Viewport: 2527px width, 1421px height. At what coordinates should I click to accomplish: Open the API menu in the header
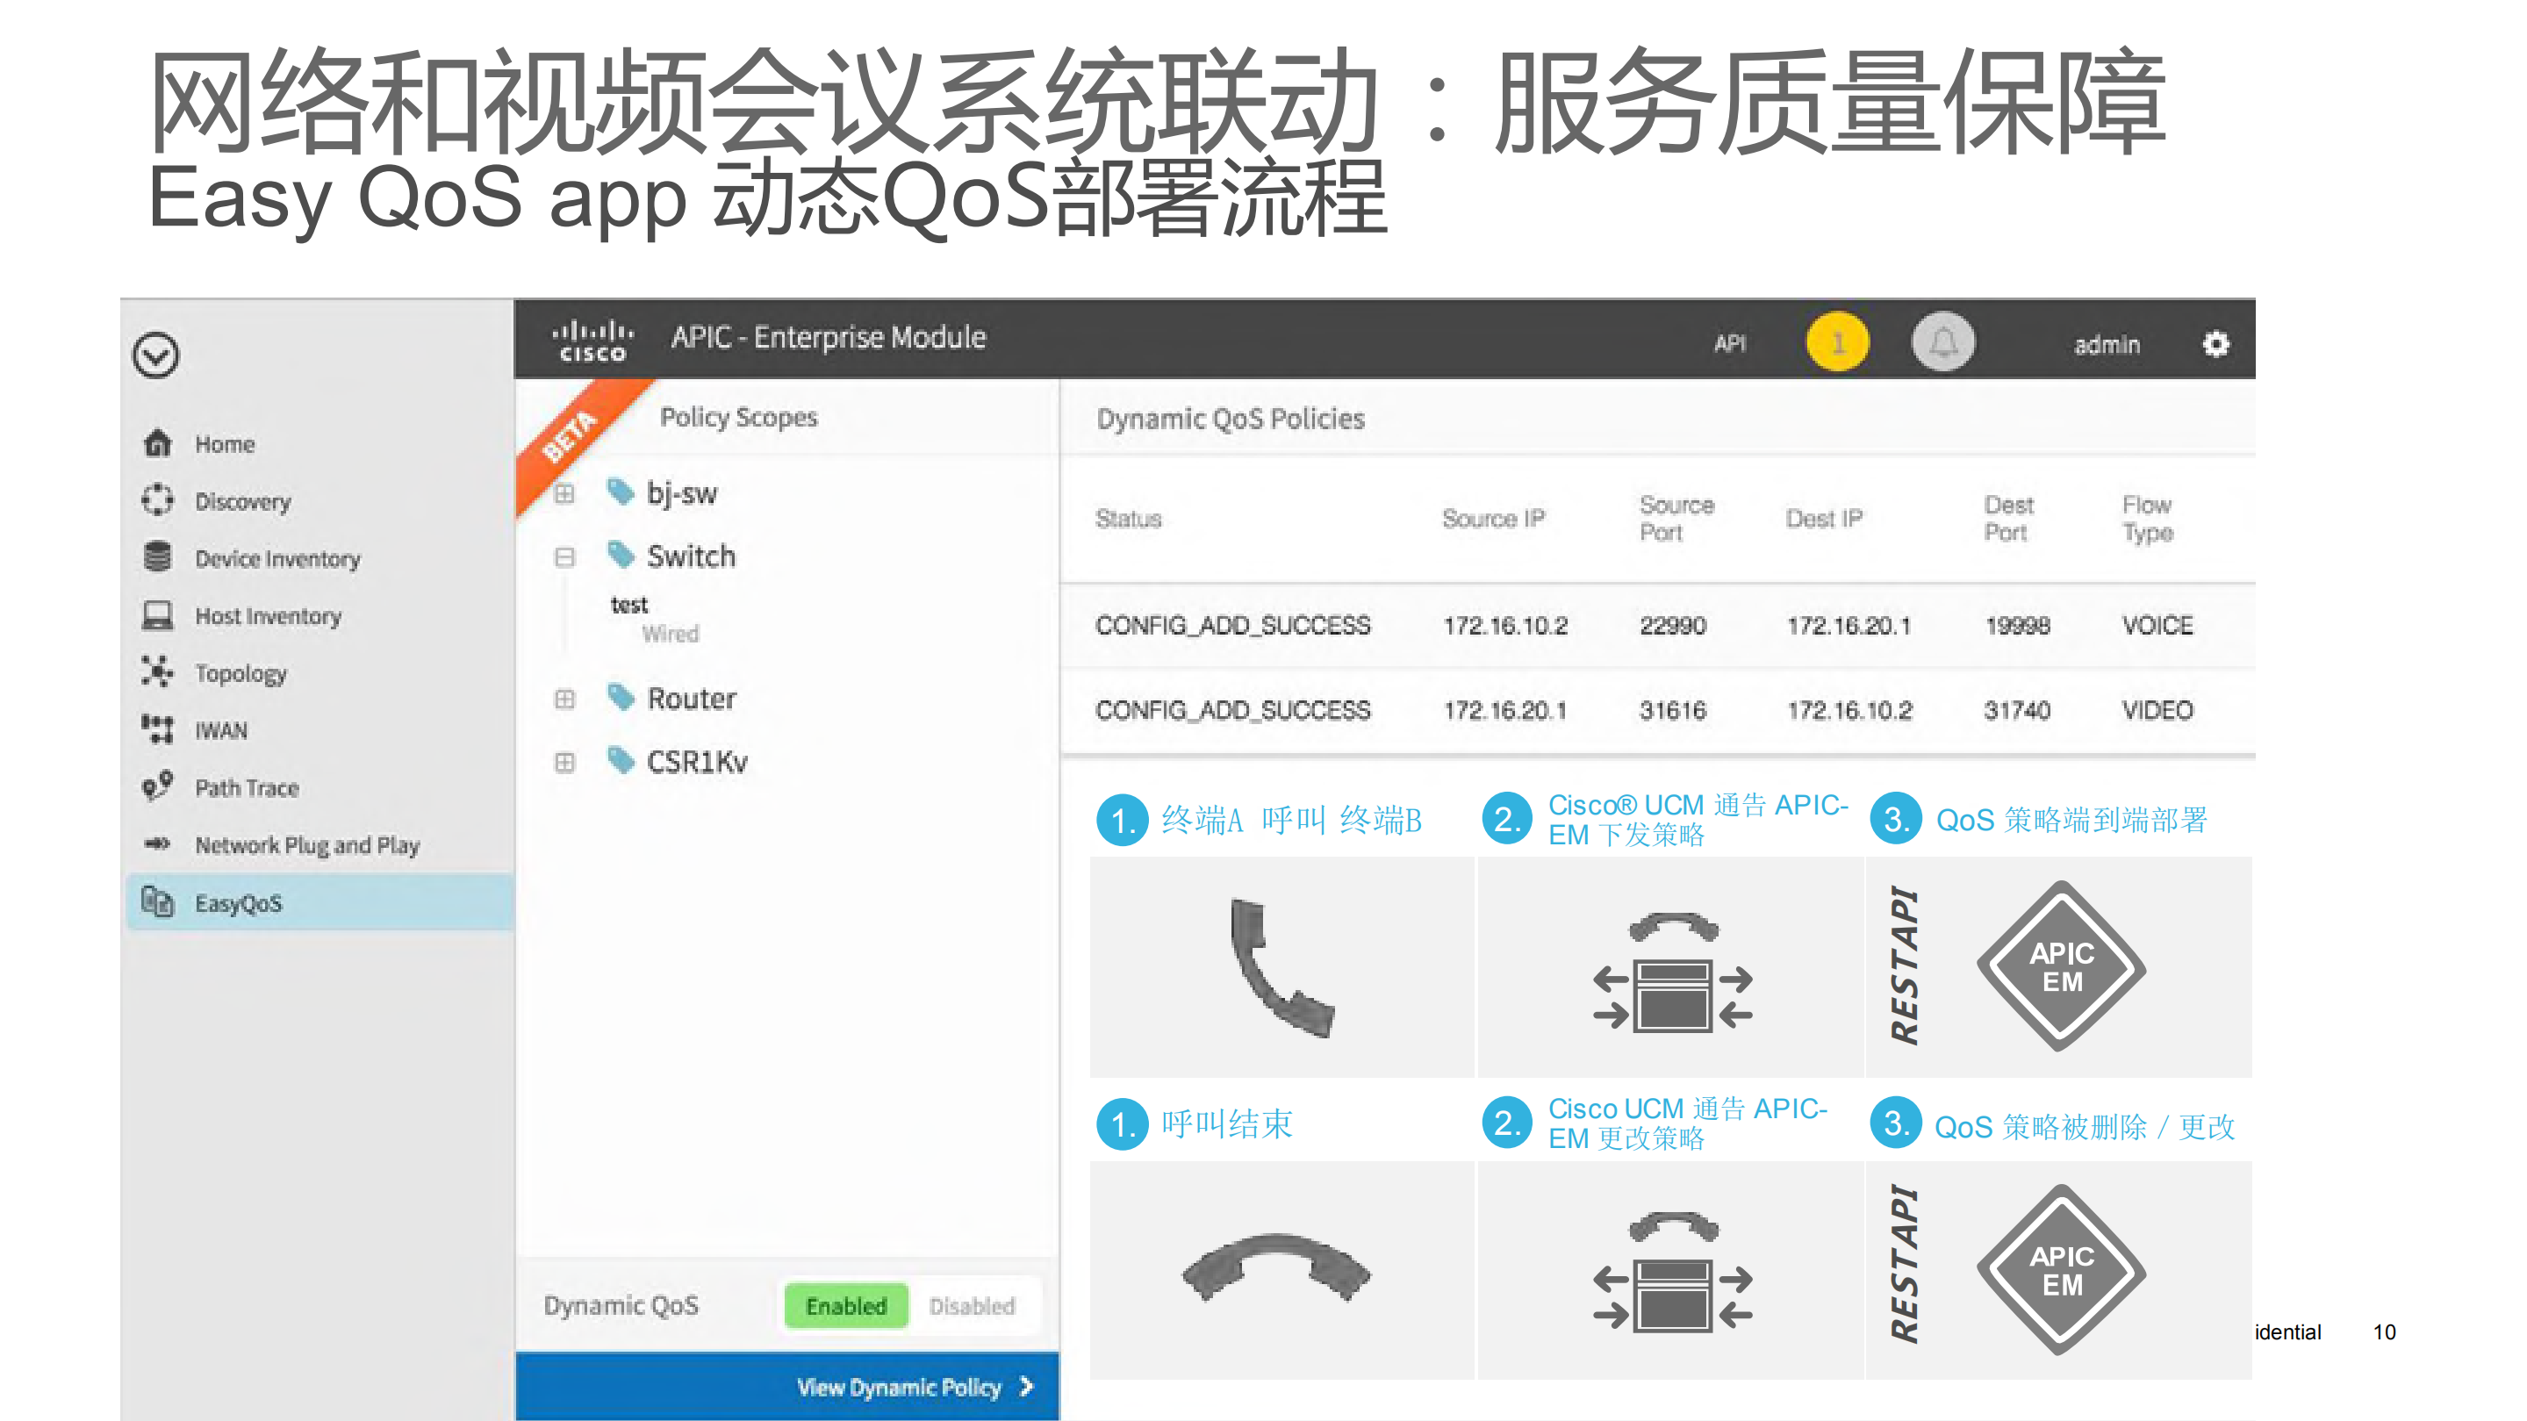point(1730,344)
